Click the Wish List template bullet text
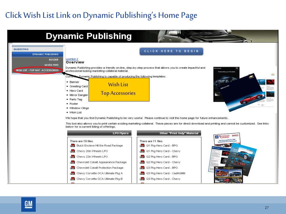 75,113
